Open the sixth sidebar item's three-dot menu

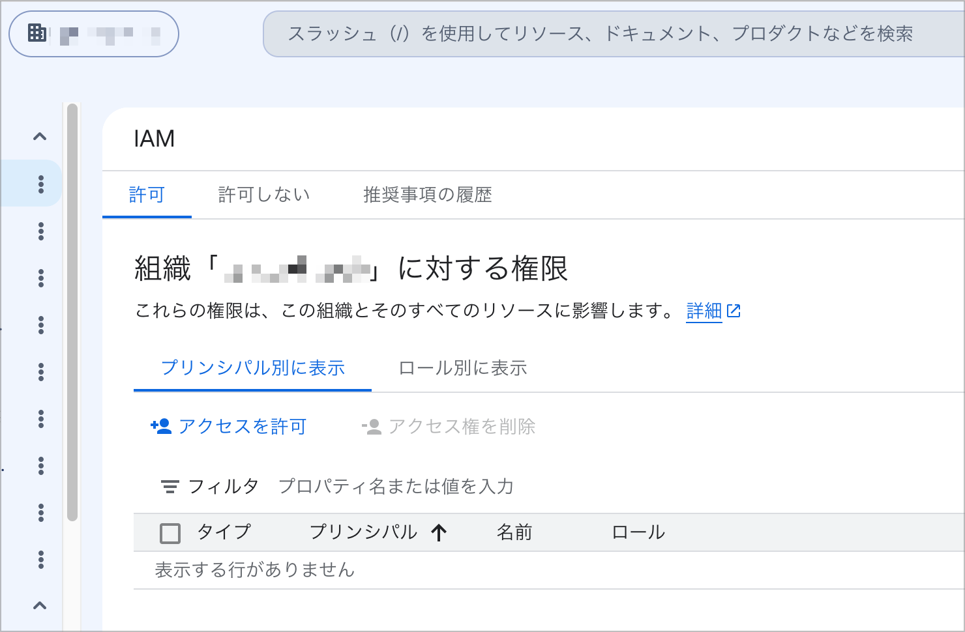[x=41, y=419]
